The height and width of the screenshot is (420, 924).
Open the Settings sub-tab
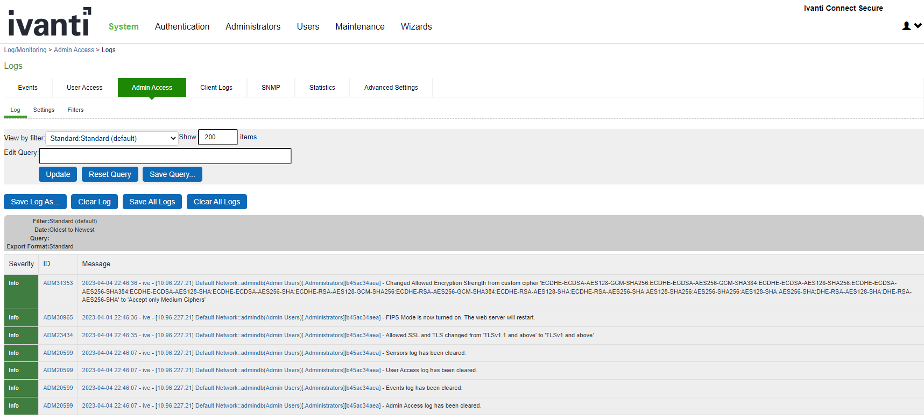pos(44,110)
